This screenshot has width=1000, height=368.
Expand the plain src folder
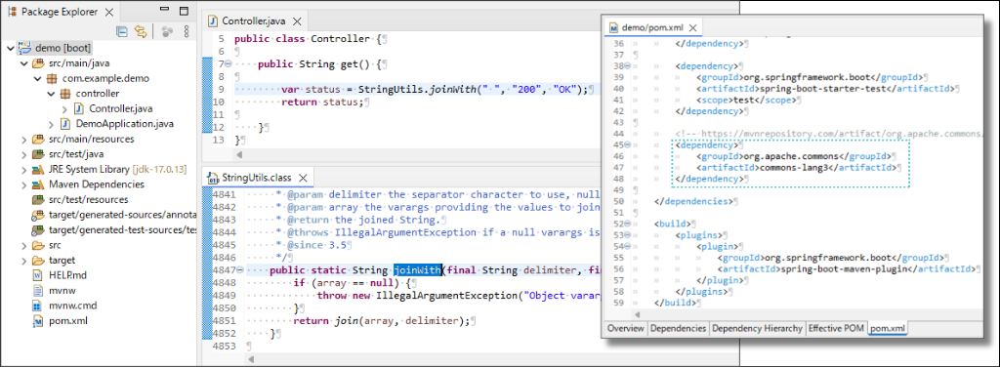24,245
